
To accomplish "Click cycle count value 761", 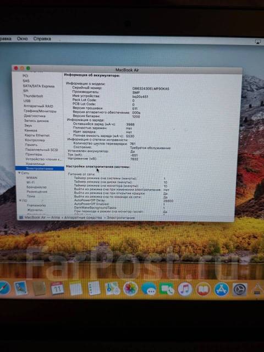I will click(133, 144).
